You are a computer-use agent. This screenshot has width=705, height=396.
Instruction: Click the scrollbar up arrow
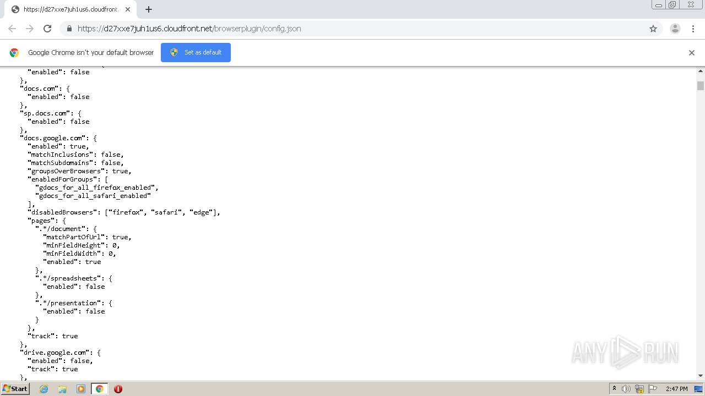pos(701,71)
